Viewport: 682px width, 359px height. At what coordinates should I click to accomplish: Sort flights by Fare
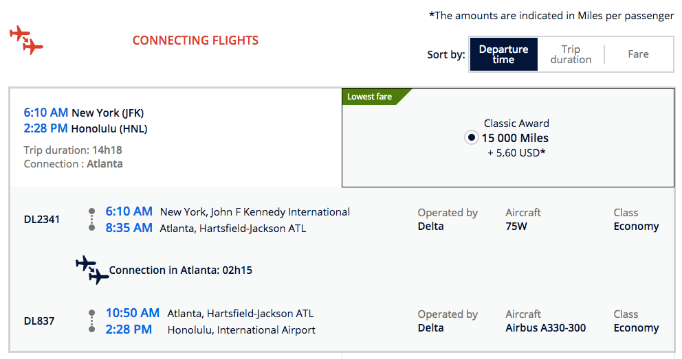click(638, 54)
